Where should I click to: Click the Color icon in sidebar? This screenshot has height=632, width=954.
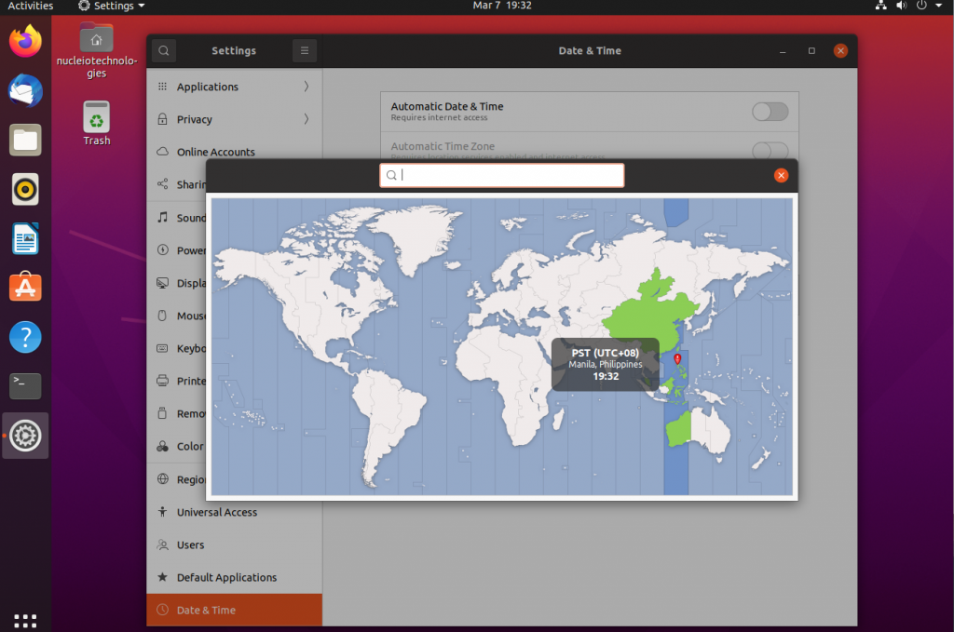pyautogui.click(x=162, y=446)
